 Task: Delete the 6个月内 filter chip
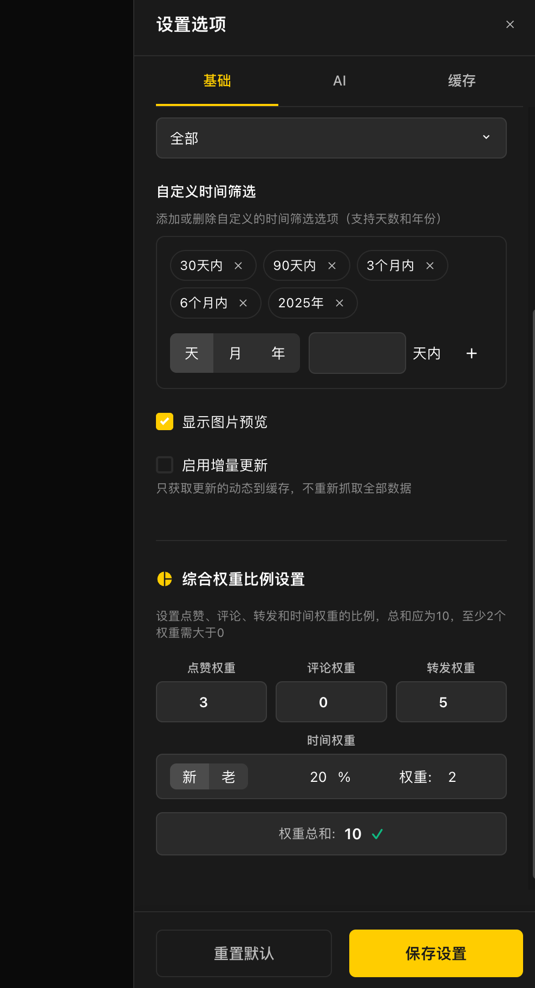pos(243,303)
